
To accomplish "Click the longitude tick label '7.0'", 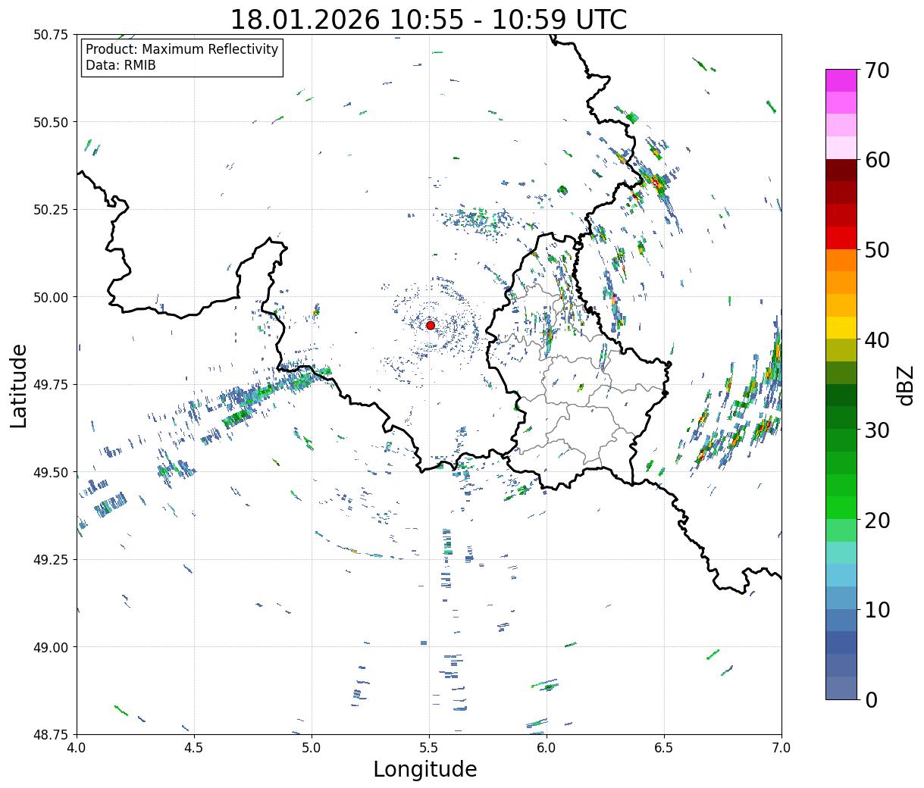I will pyautogui.click(x=781, y=747).
